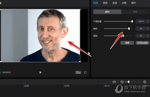150x97 pixels.
Task: Increase opacity with stepper up arrow
Action: tap(148, 21)
